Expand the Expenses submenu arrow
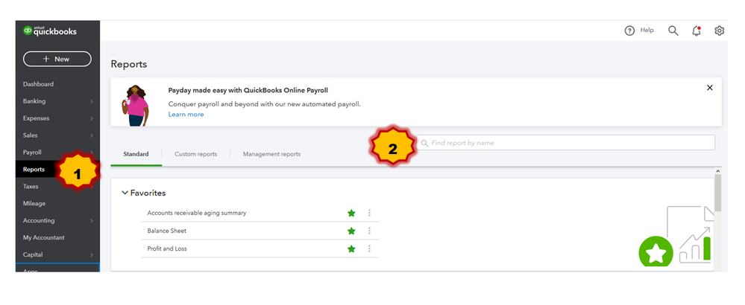The height and width of the screenshot is (305, 745). point(92,118)
